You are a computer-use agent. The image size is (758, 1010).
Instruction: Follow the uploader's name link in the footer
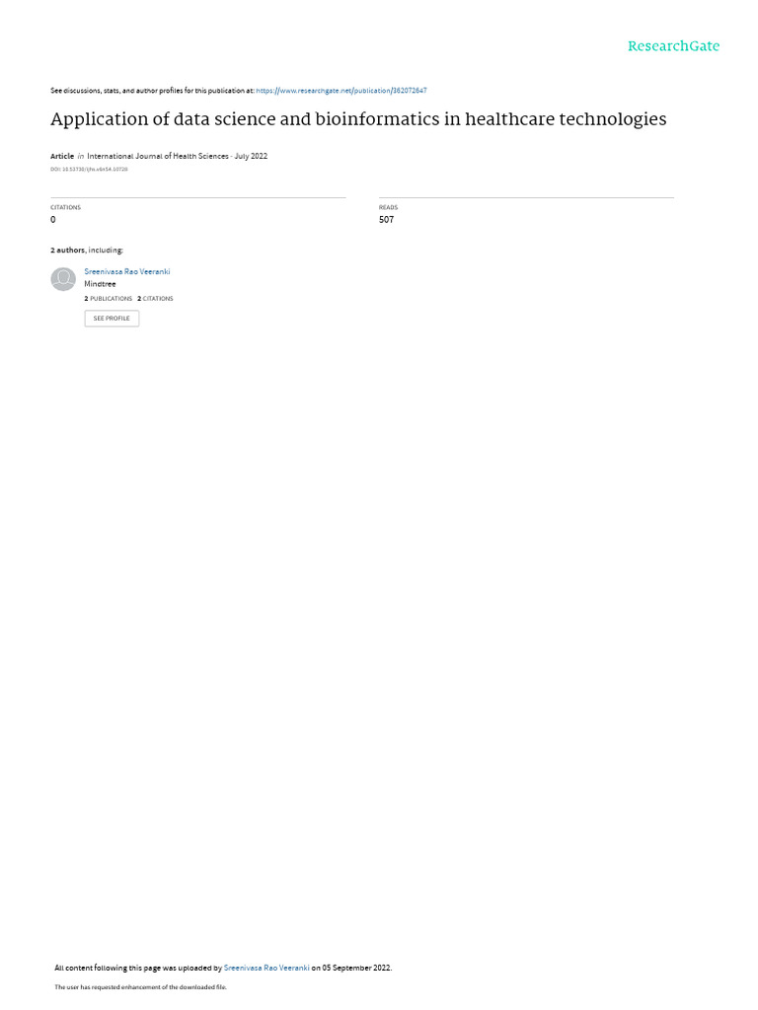(x=266, y=968)
